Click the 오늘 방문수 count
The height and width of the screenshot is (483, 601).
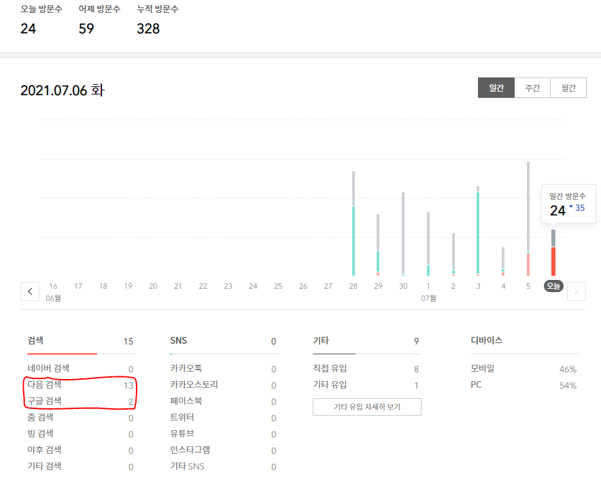(x=28, y=29)
